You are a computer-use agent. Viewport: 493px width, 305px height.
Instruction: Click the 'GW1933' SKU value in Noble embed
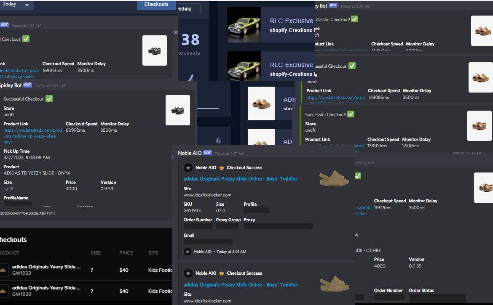tap(192, 210)
